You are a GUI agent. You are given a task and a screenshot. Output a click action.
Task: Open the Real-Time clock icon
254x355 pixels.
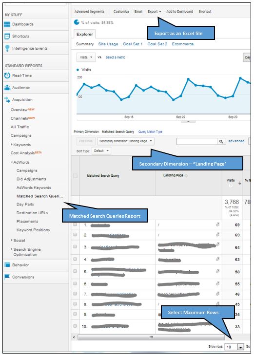point(7,75)
